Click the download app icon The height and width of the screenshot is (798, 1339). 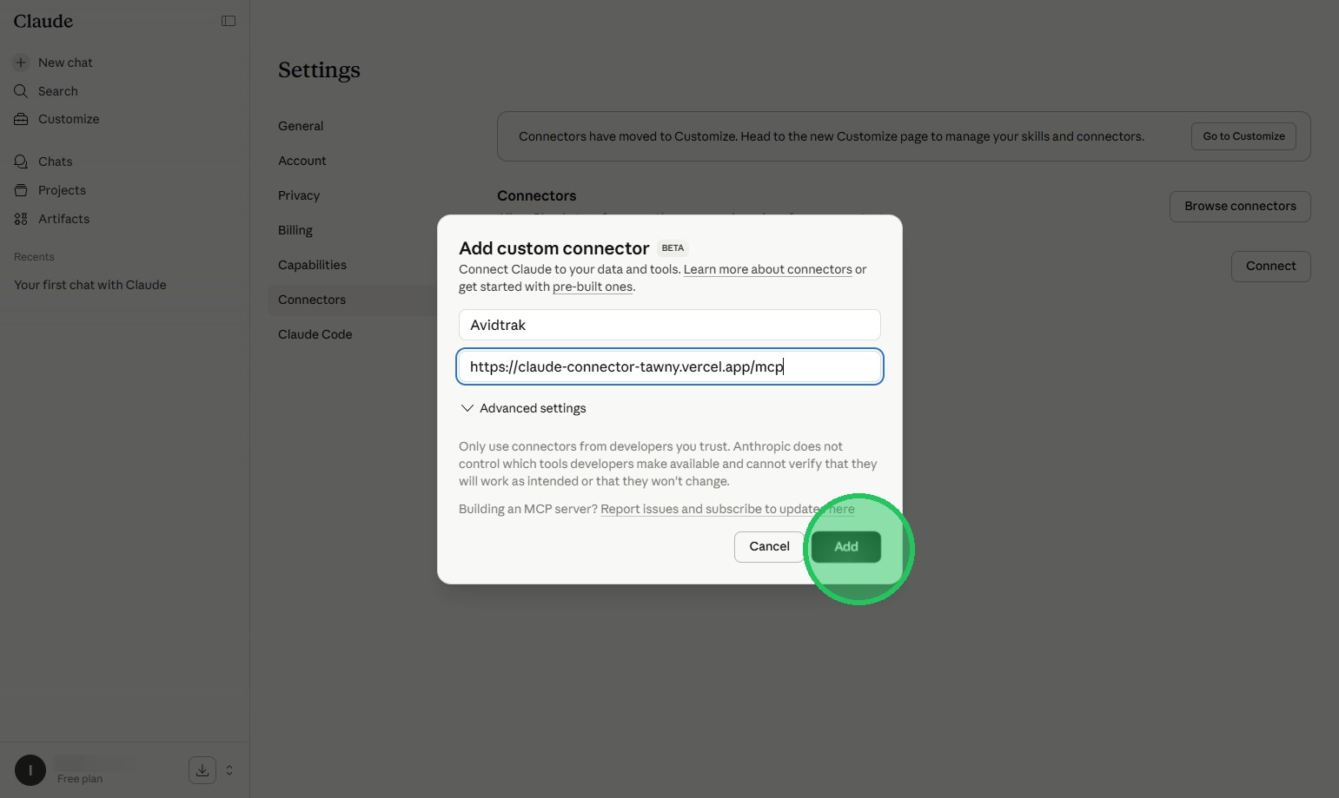point(202,770)
